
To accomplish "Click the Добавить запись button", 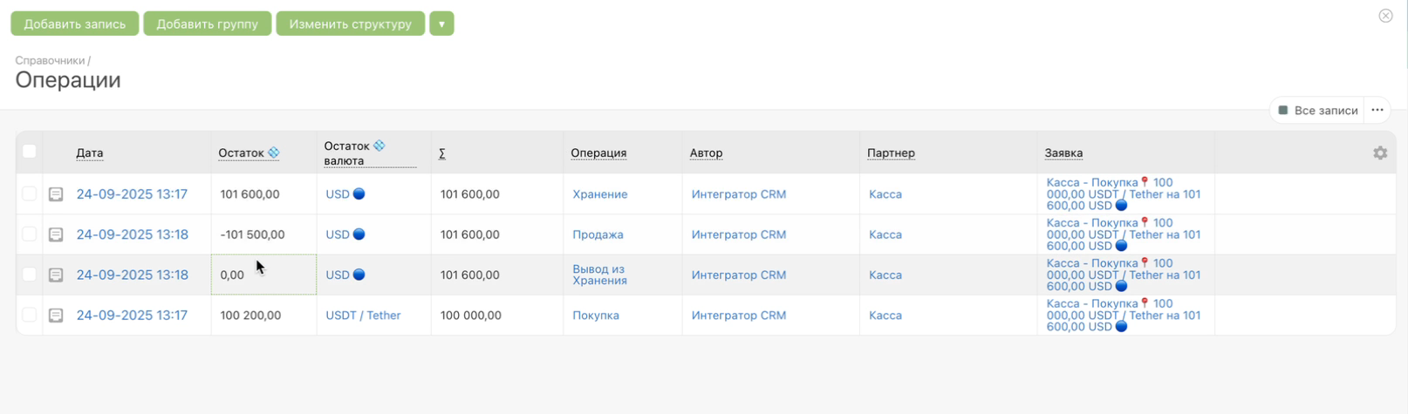I will click(74, 24).
